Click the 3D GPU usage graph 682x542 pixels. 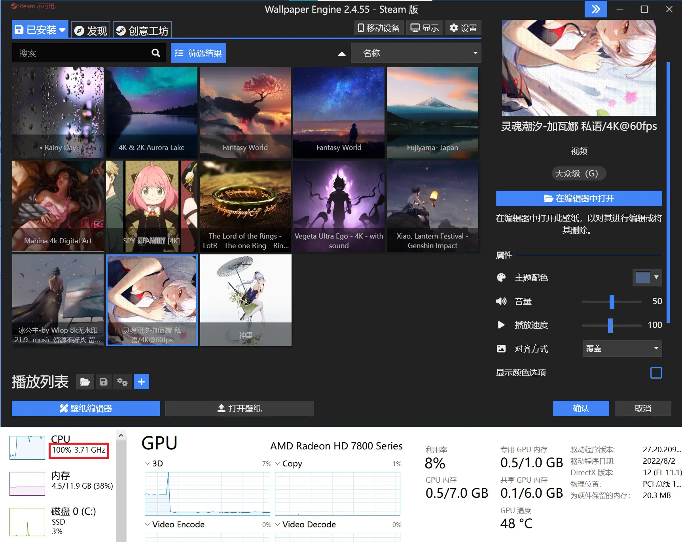click(x=207, y=493)
